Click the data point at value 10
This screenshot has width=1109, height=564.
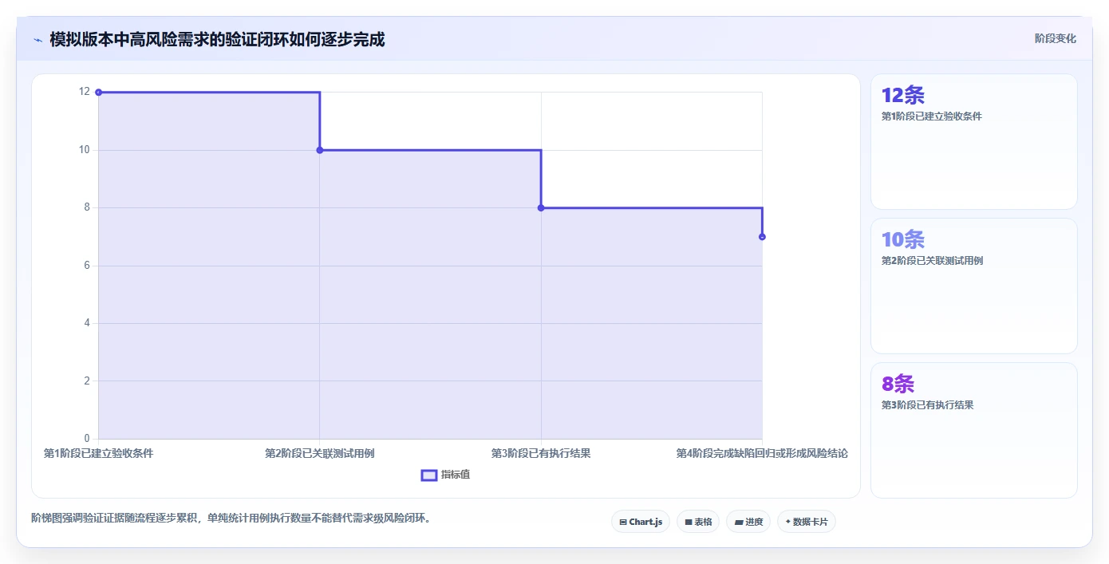click(x=320, y=150)
